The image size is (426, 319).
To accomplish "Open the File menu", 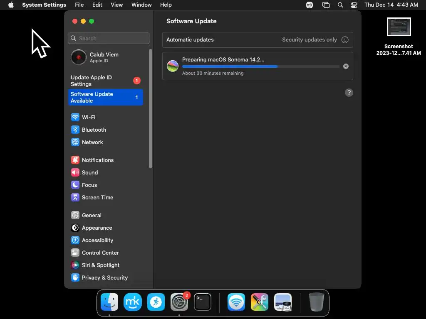I will 79,5.
